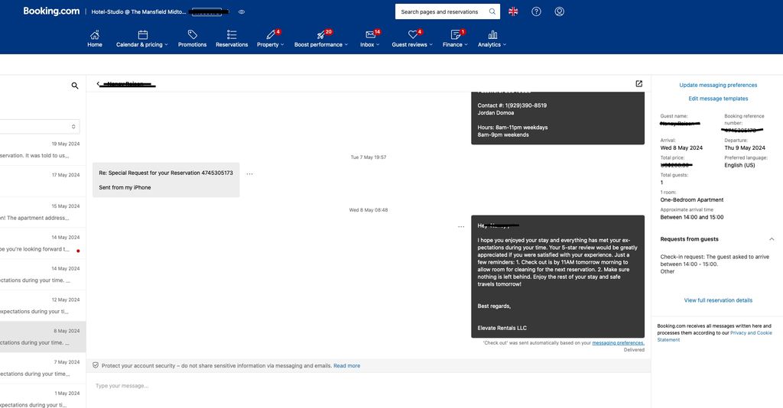
Task: Collapse the Requests from guests section
Action: [x=772, y=239]
